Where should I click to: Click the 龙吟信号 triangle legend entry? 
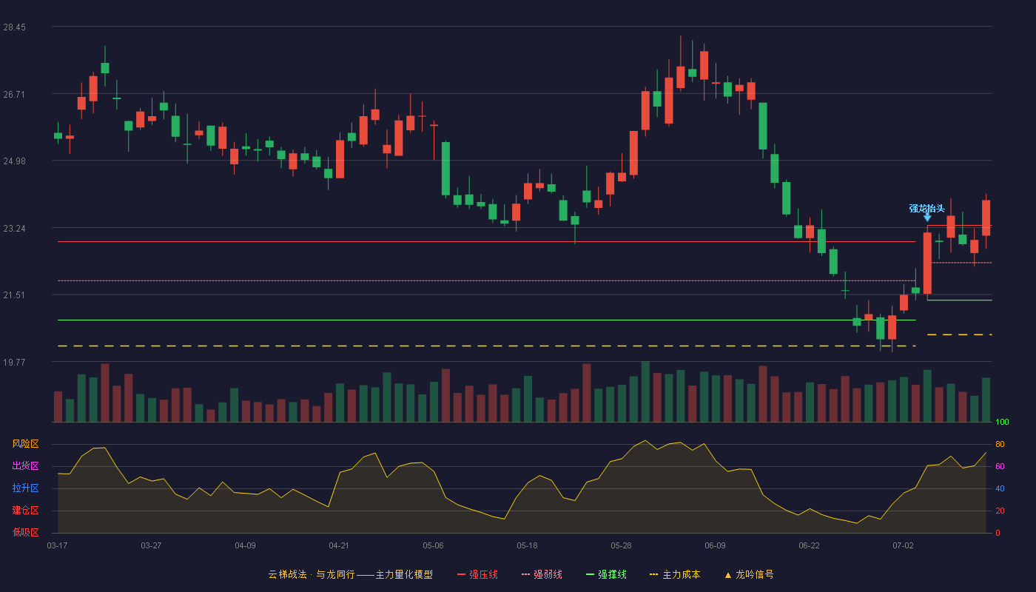749,574
